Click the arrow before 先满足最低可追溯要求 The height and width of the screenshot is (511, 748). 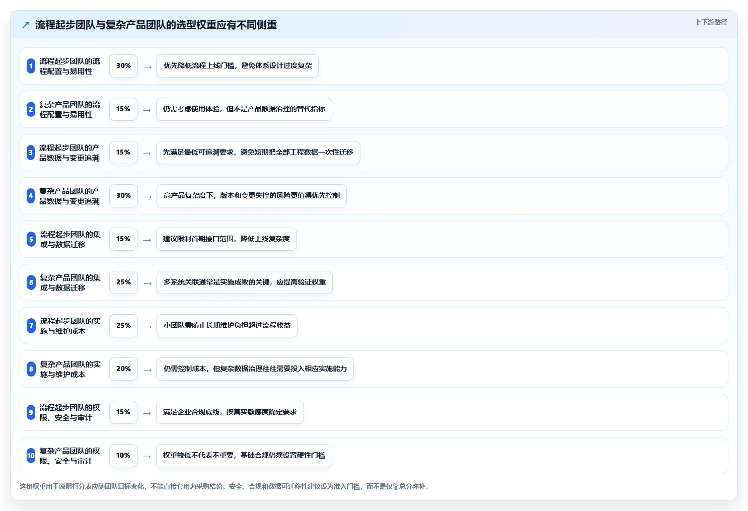point(147,153)
